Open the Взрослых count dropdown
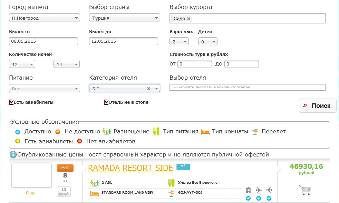 [179, 42]
